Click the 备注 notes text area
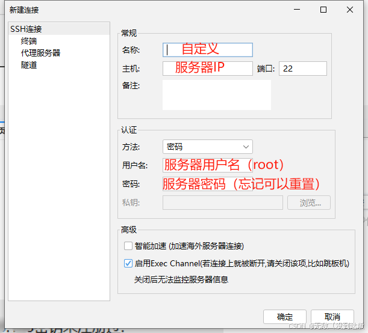This screenshot has width=368, height=333. tap(217, 95)
